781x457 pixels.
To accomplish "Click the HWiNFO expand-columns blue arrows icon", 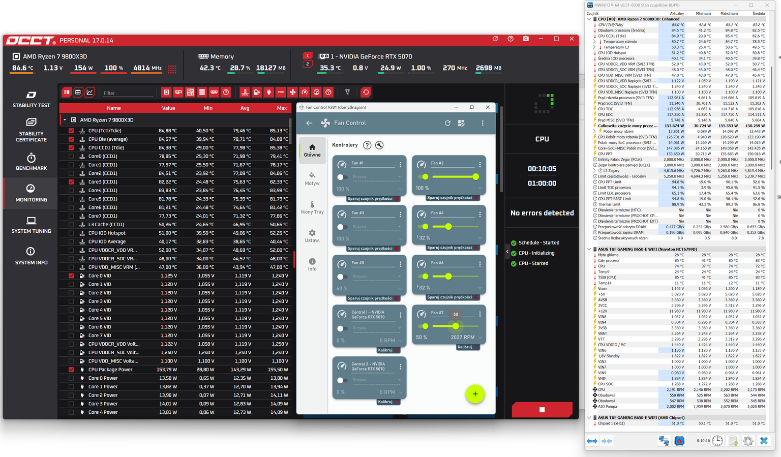I will pos(592,441).
